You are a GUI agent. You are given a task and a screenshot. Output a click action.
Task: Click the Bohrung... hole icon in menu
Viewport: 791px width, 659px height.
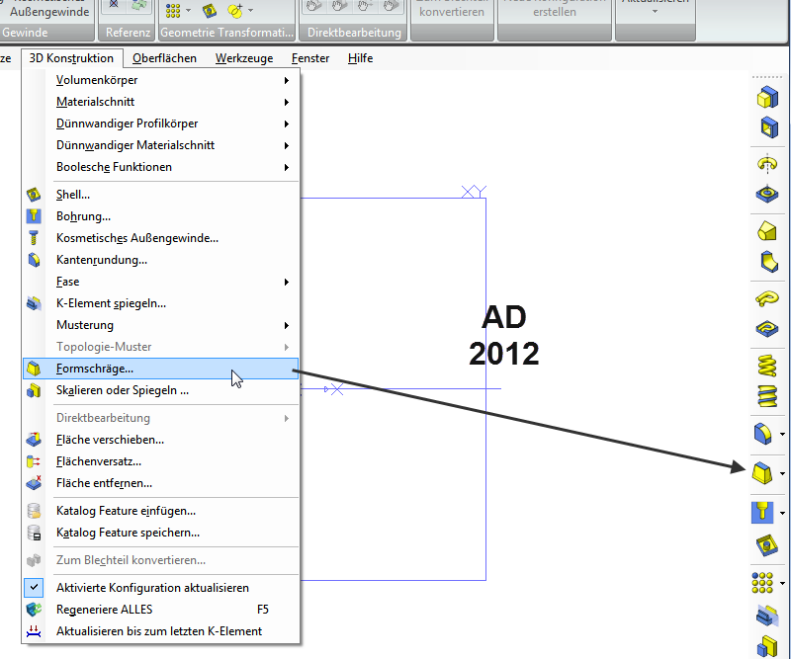coord(34,215)
